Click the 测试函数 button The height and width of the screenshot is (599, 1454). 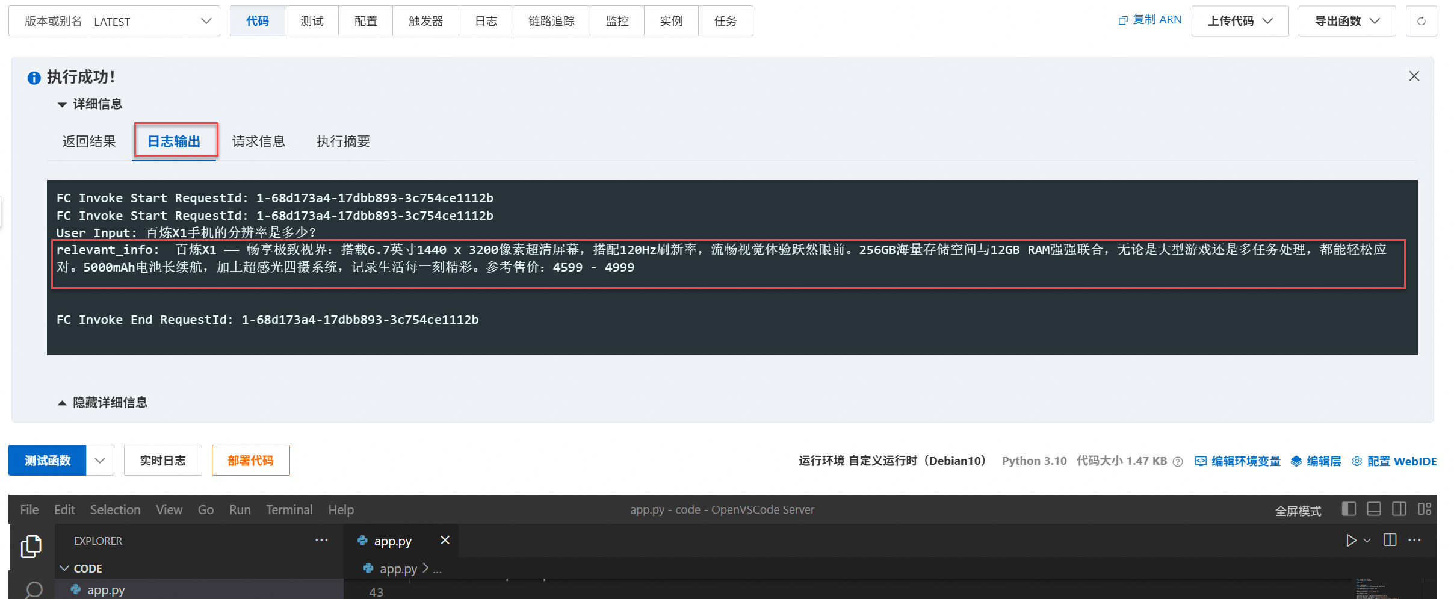[48, 461]
